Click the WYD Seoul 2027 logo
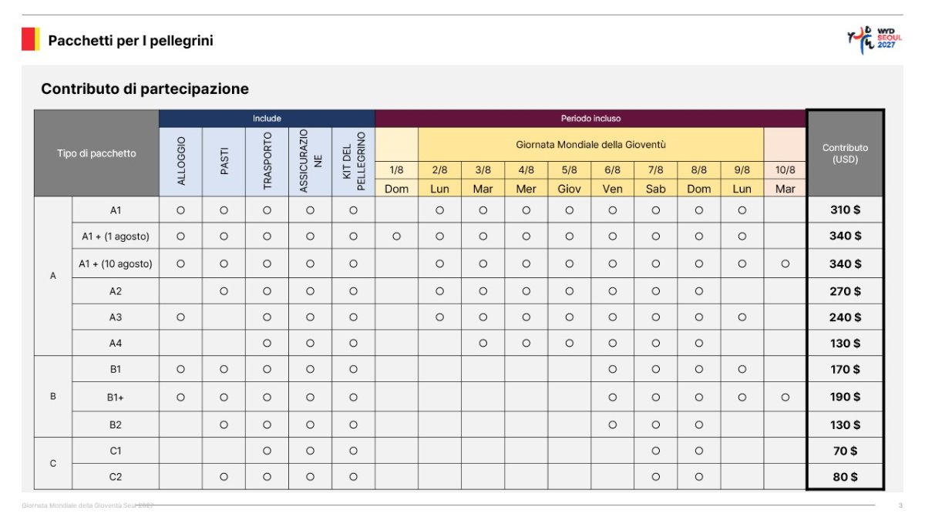 pyautogui.click(x=874, y=40)
